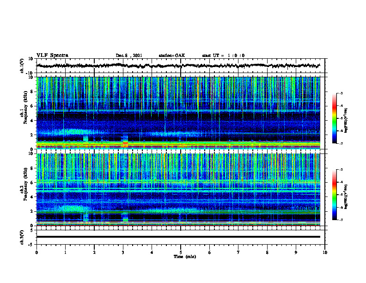The image size is (366, 283).
Task: Click the "-3" label on ch.2 colorbar
Action: coord(341,170)
